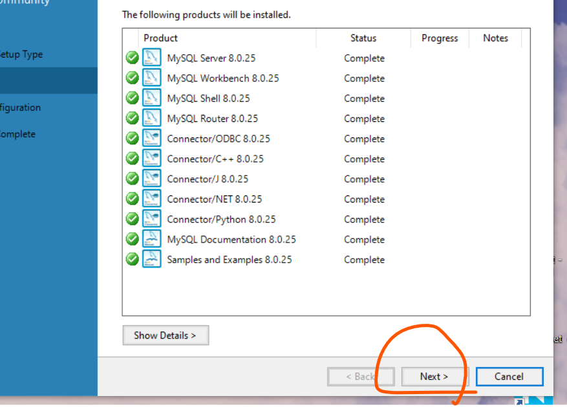
Task: Click the Connector/ODBC 8.0.25 product icon
Action: click(x=151, y=138)
